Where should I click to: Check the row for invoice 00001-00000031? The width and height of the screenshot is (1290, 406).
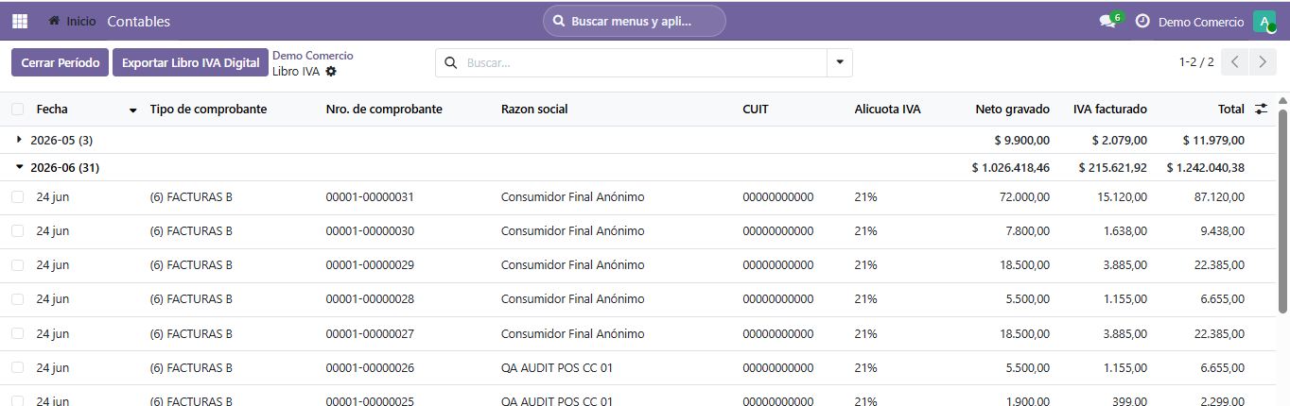click(18, 197)
